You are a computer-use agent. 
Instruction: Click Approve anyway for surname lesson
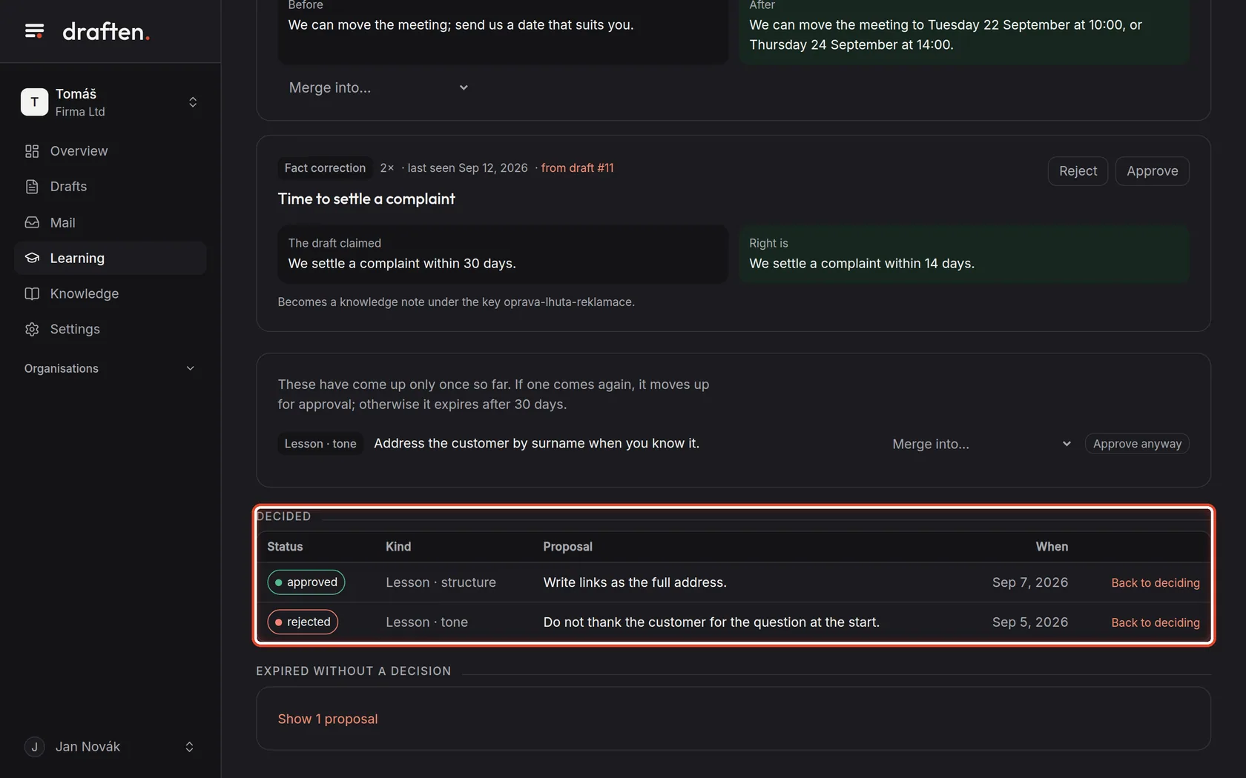[1137, 444]
